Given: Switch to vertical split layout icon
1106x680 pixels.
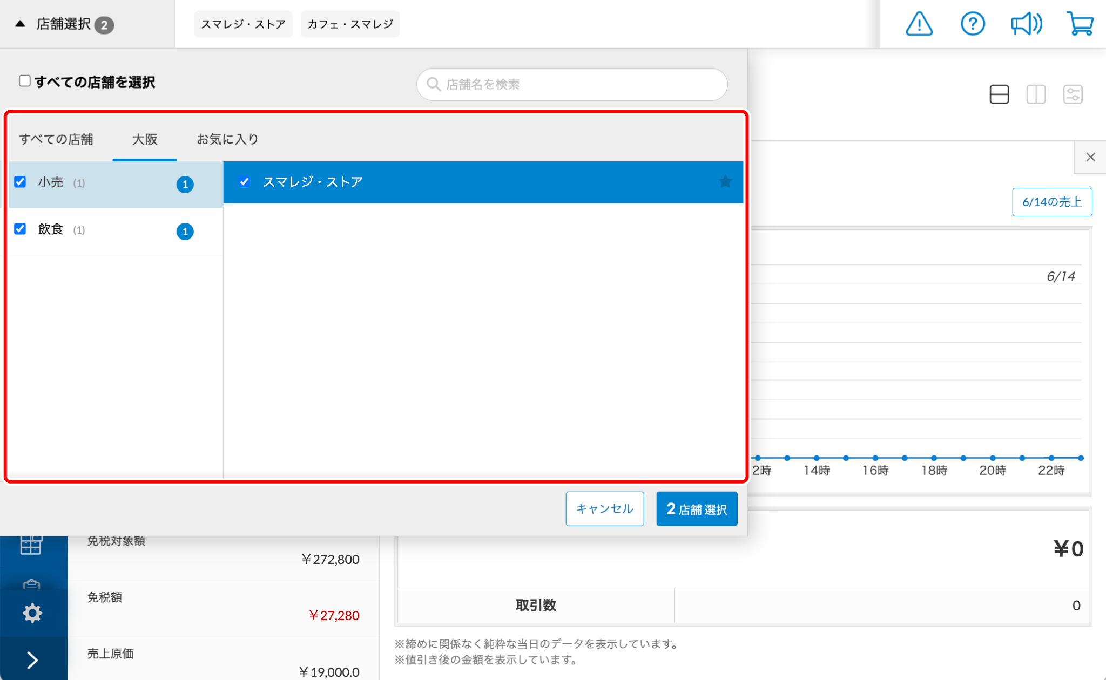Looking at the screenshot, I should [1036, 94].
